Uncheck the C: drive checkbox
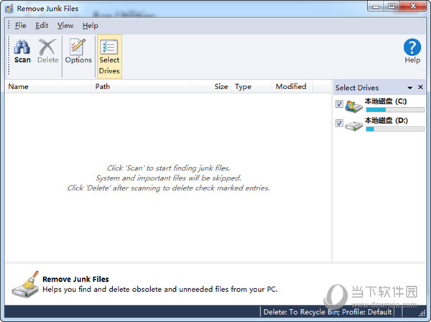Viewport: 431px width, 322px height. tap(340, 104)
